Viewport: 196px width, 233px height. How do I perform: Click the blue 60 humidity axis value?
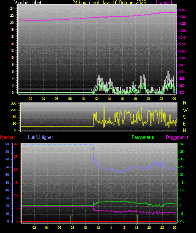(x=7, y=175)
